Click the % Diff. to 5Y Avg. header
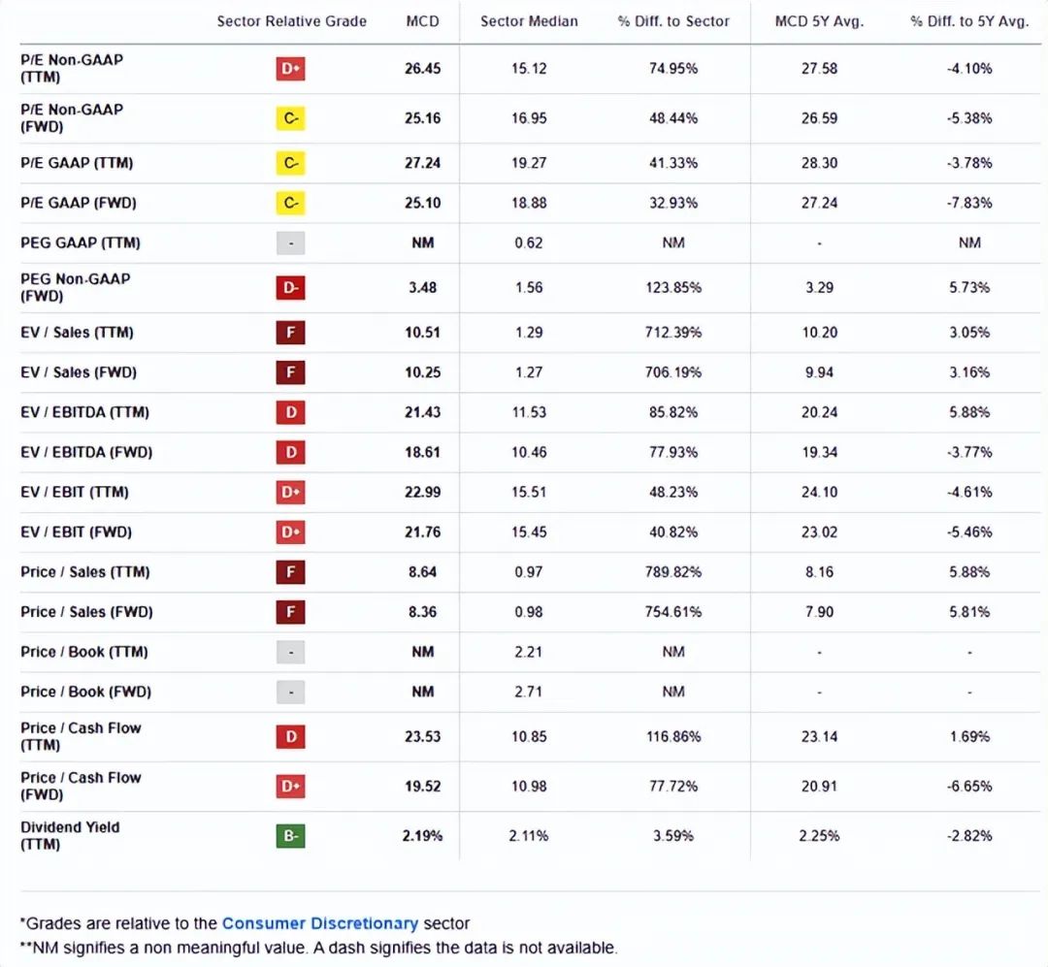Viewport: 1048px width, 967px height. click(968, 21)
